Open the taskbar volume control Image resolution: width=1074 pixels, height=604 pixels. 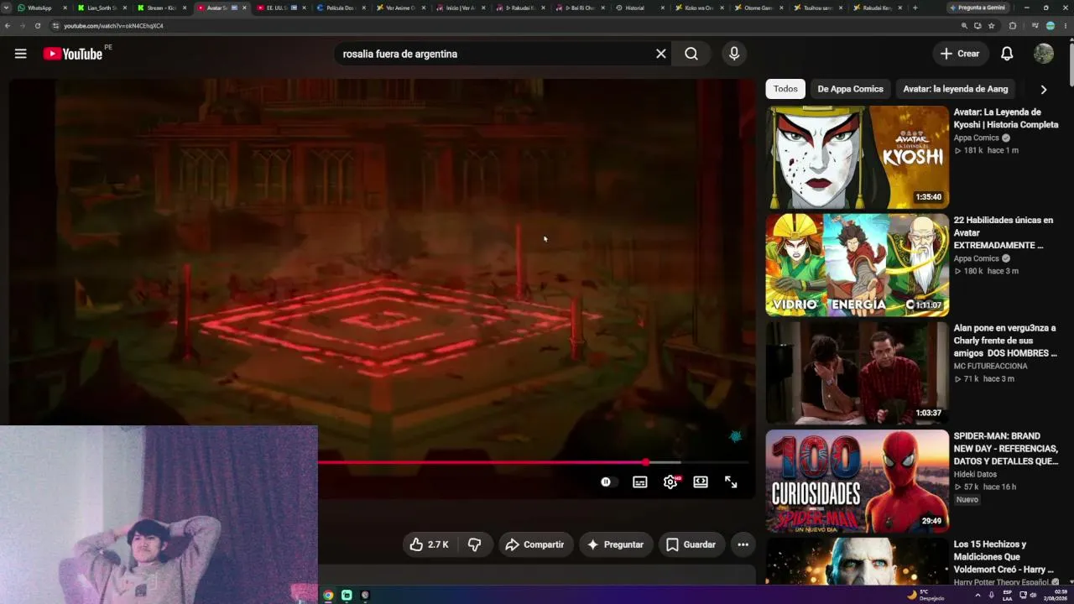coord(1033,595)
